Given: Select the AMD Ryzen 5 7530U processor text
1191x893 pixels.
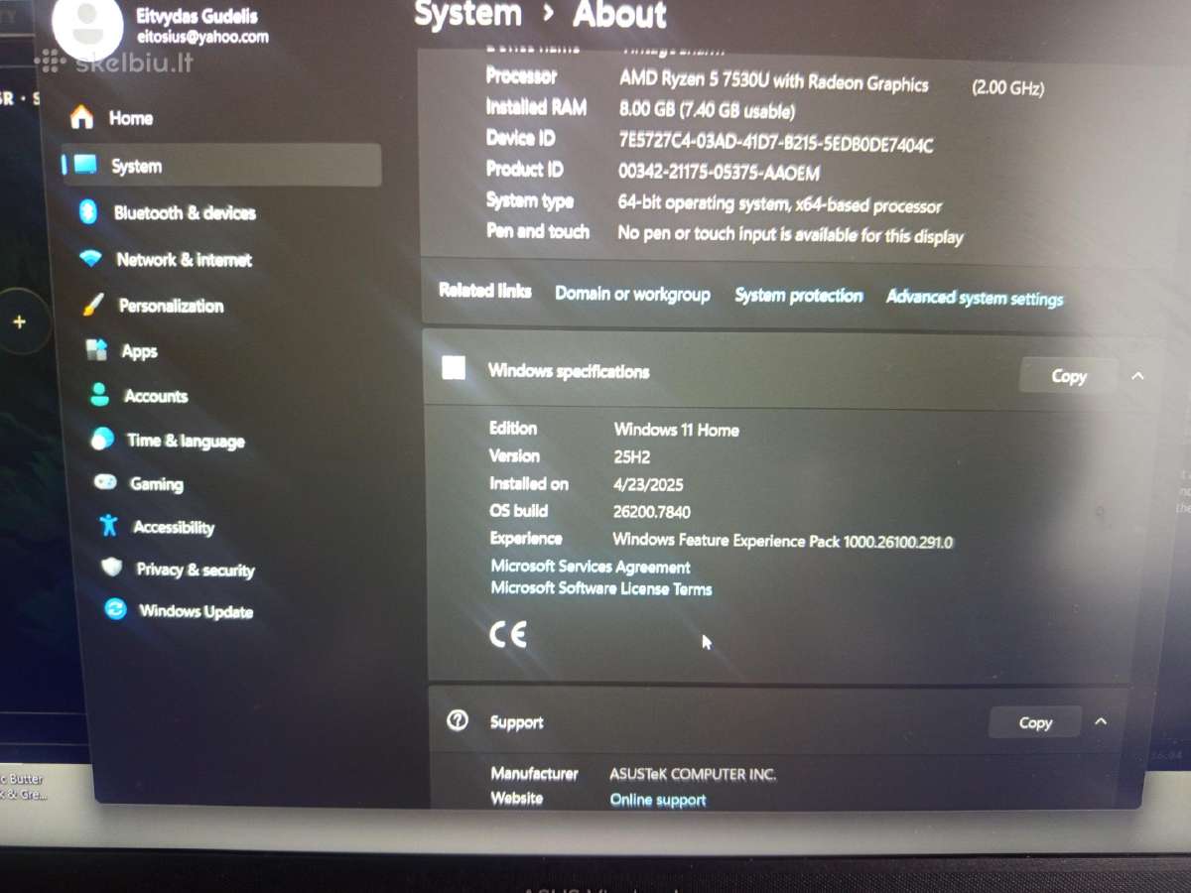Looking at the screenshot, I should pos(774,81).
